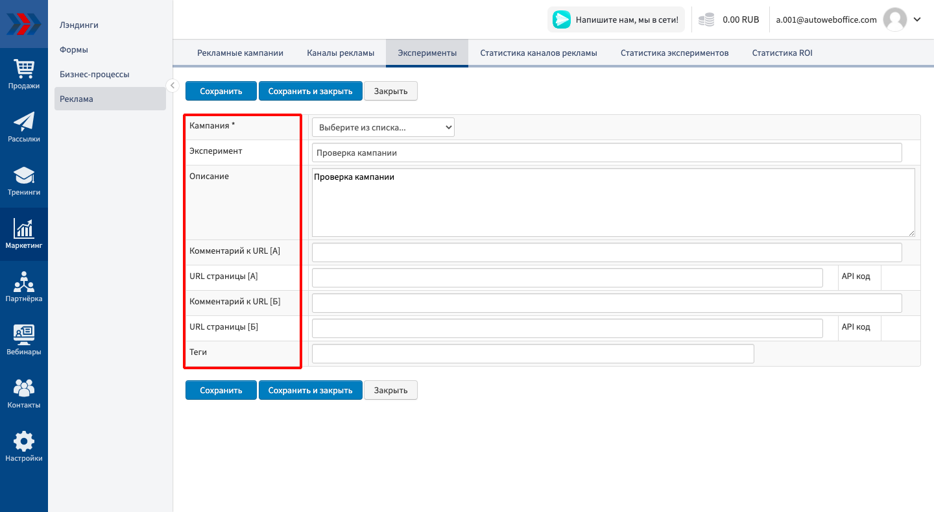This screenshot has width=934, height=512.
Task: Click into the Описание text area
Action: (613, 202)
